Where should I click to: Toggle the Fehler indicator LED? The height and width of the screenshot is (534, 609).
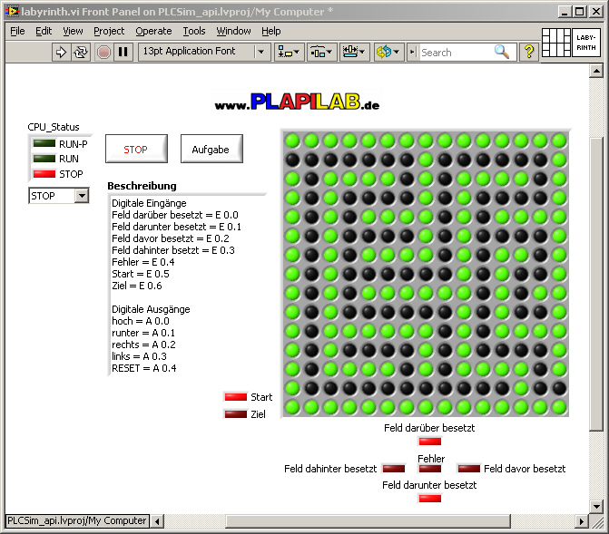coord(430,469)
